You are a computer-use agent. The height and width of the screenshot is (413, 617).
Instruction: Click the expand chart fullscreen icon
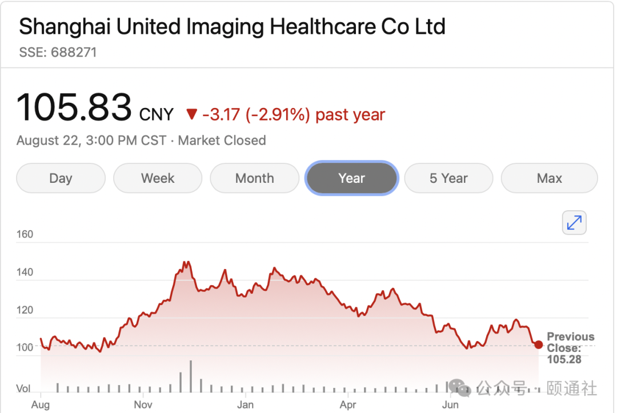pos(574,223)
